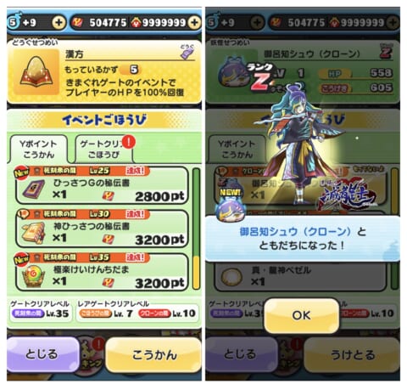
Task: Tap the 御呂知シュウ friend message box
Action: 303,239
